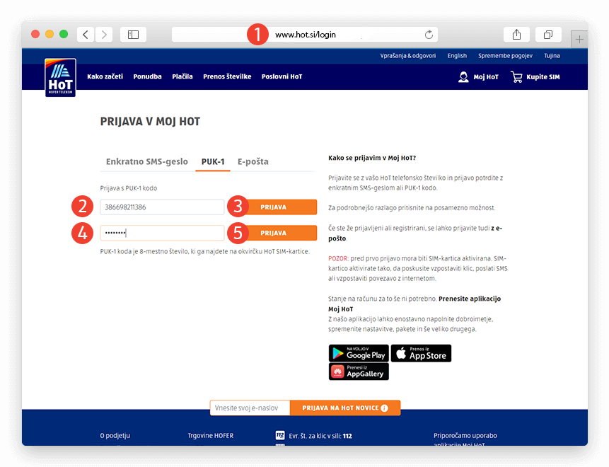Click 'Kako se prijavim v Moj HoT?' heading
609x467 pixels.
pyautogui.click(x=372, y=158)
